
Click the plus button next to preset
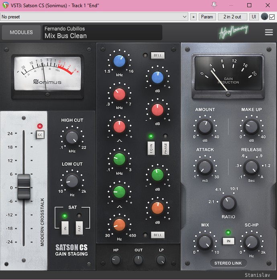[193, 17]
